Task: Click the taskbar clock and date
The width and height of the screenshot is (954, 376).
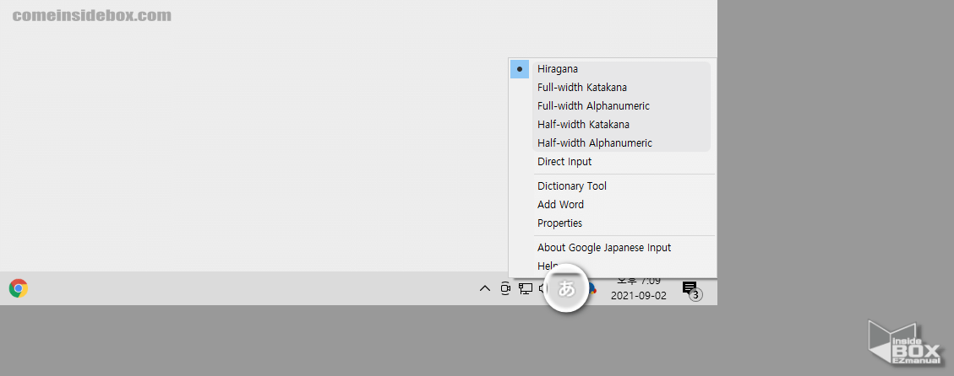Action: click(639, 288)
